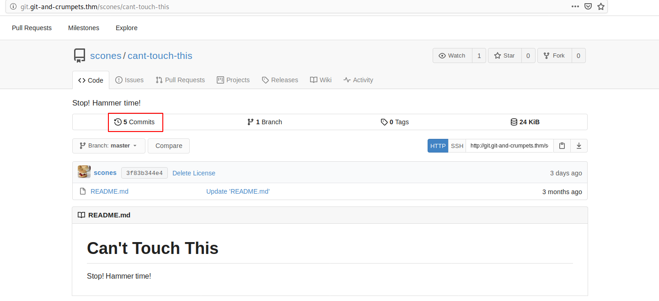The width and height of the screenshot is (659, 301).
Task: Click the clone URL input field
Action: pos(509,146)
